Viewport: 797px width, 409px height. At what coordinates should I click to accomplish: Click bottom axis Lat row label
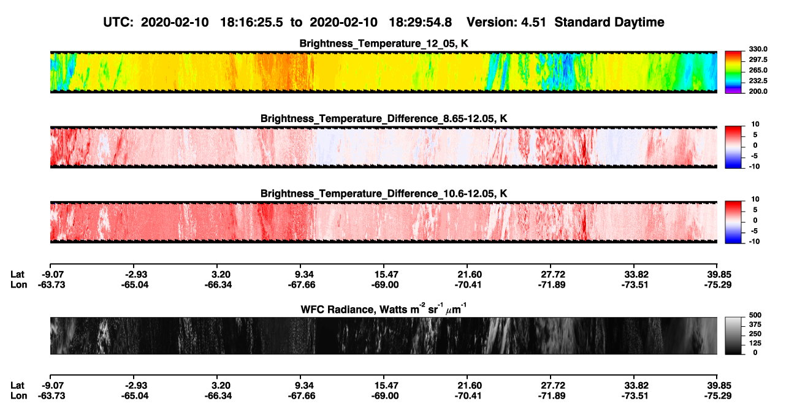18,385
